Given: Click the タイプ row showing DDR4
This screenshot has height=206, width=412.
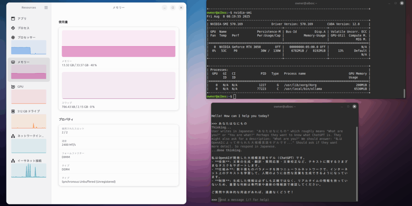Looking at the screenshot, I should [119, 167].
